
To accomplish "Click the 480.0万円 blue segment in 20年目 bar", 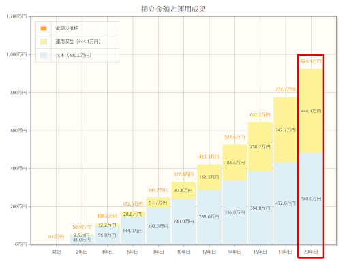I will 311,199.
